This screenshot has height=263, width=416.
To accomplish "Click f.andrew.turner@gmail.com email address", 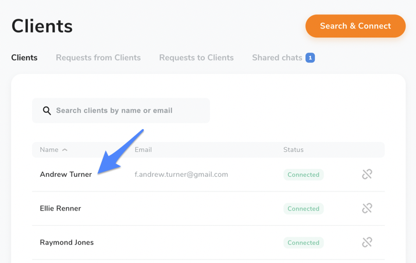I will click(181, 175).
